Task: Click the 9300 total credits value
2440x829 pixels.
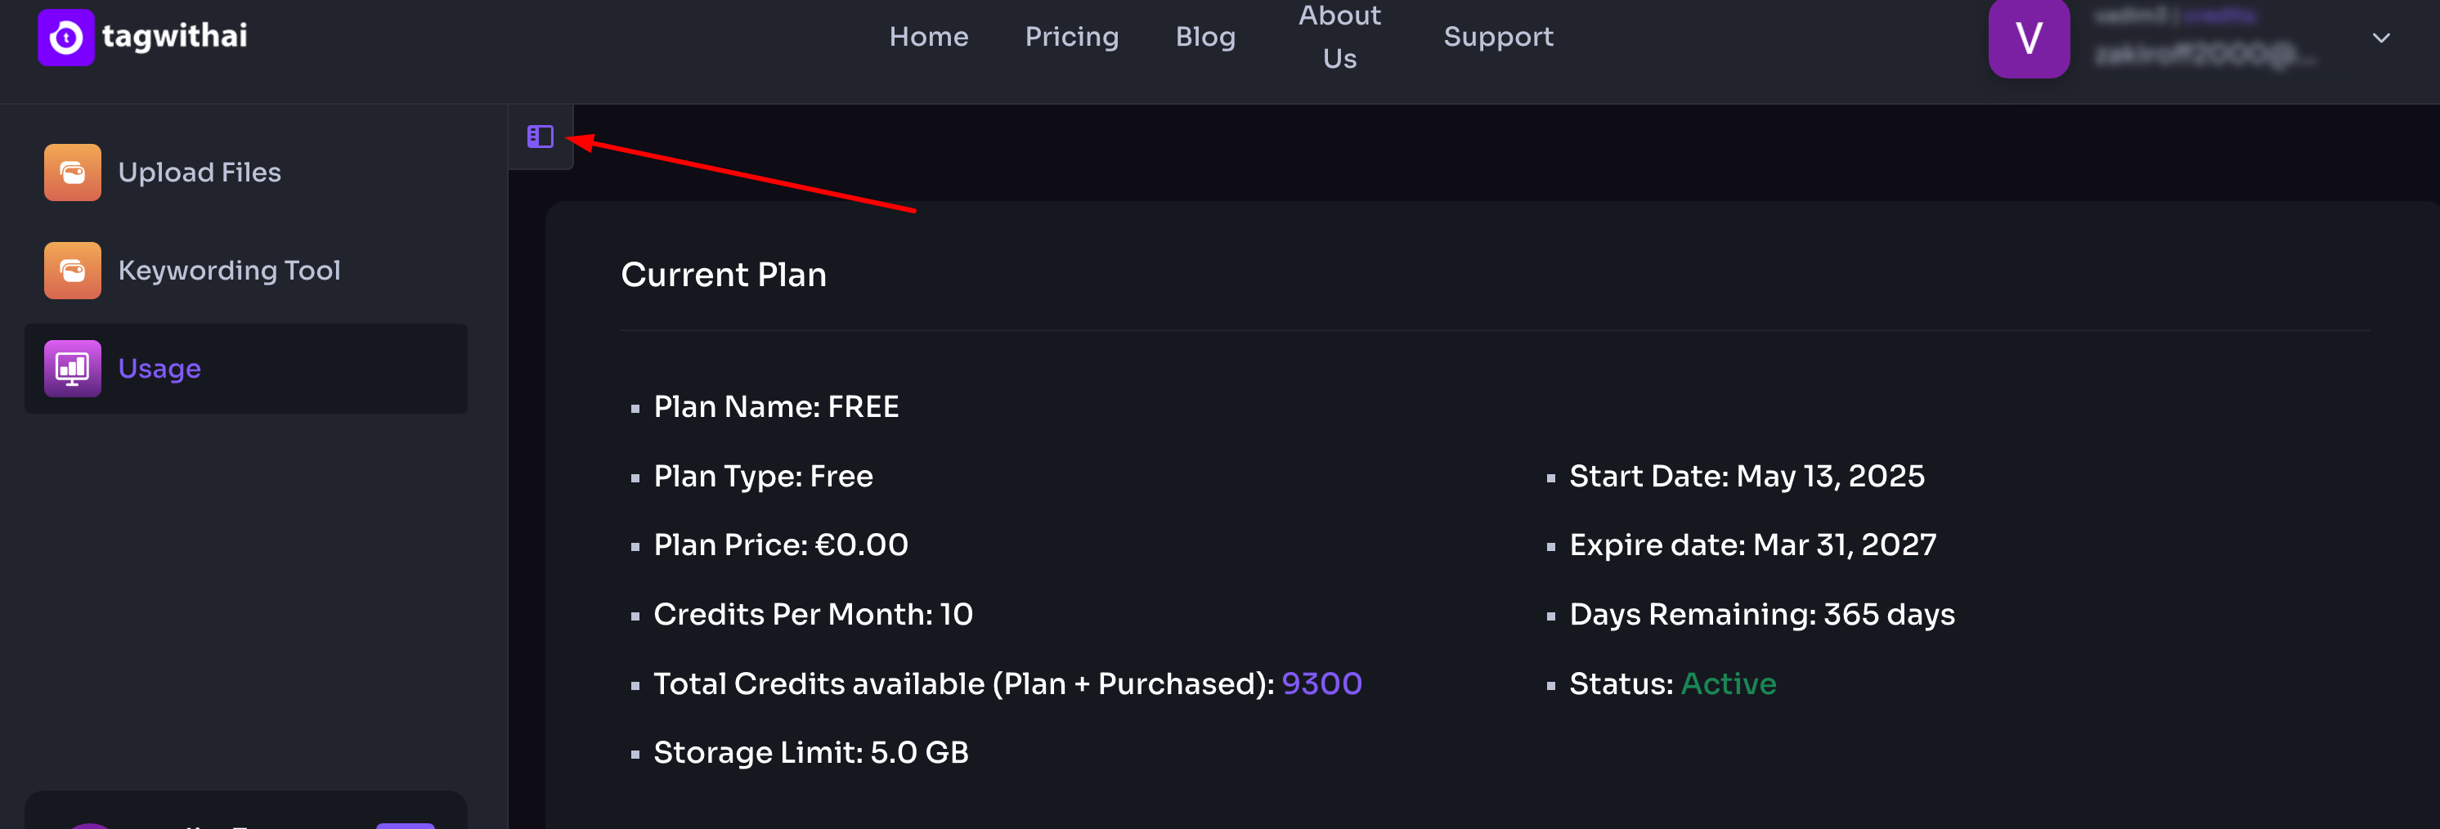Action: [x=1321, y=683]
